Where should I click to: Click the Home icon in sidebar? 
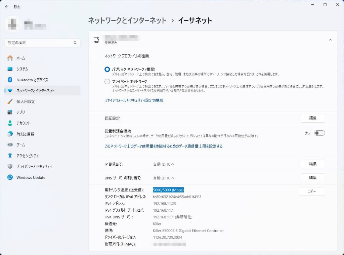click(x=10, y=58)
